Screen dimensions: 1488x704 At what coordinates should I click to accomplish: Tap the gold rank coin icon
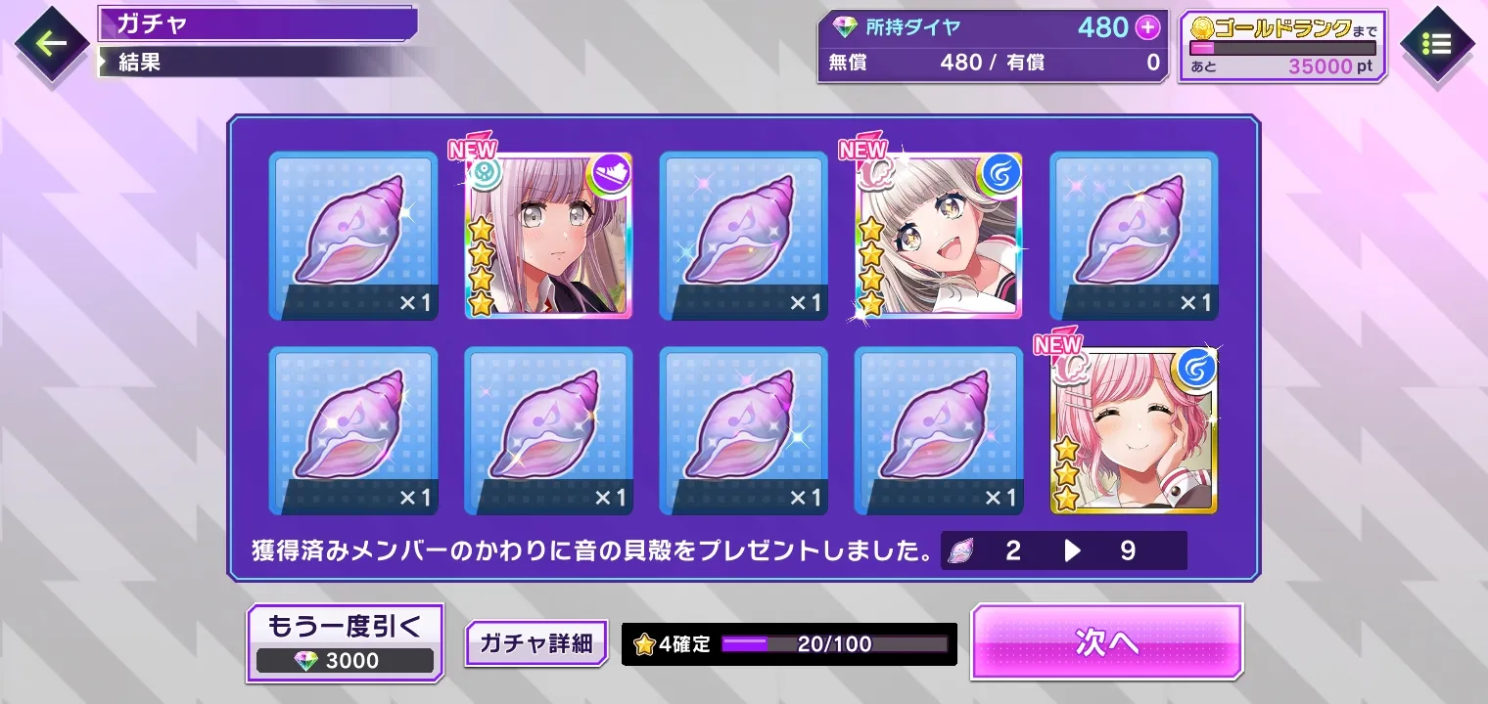pos(1201,28)
